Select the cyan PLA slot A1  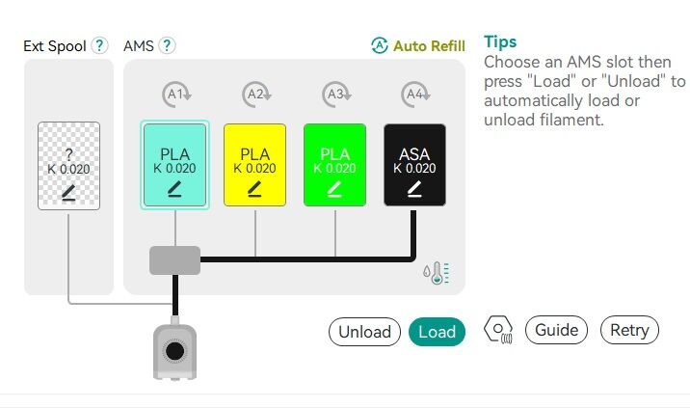(174, 165)
